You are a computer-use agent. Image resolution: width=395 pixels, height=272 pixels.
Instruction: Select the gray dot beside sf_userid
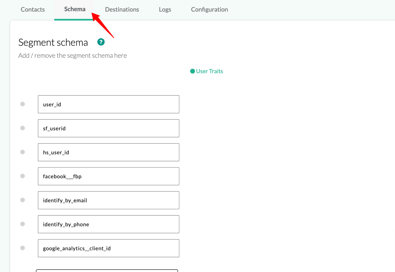[23, 128]
